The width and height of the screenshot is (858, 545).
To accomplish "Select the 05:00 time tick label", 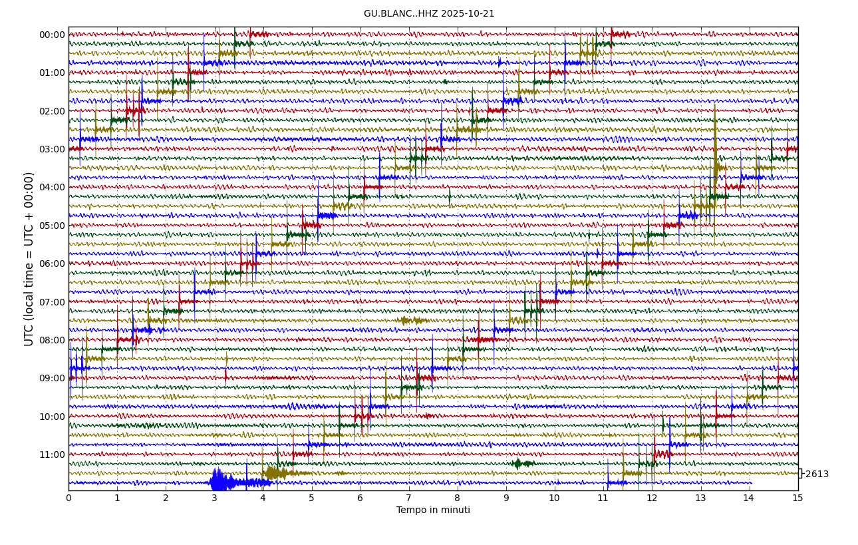I will (52, 226).
